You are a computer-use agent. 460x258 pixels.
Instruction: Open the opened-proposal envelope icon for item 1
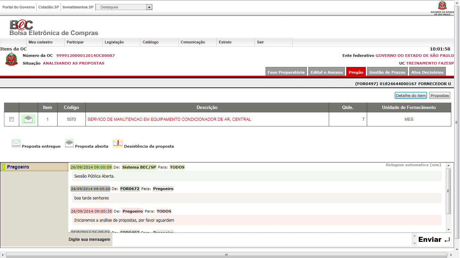coord(29,119)
